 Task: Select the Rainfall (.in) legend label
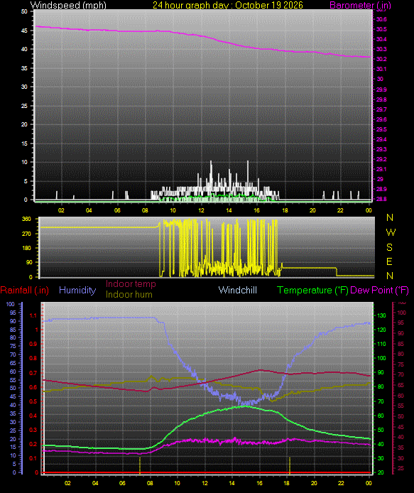[x=25, y=291]
